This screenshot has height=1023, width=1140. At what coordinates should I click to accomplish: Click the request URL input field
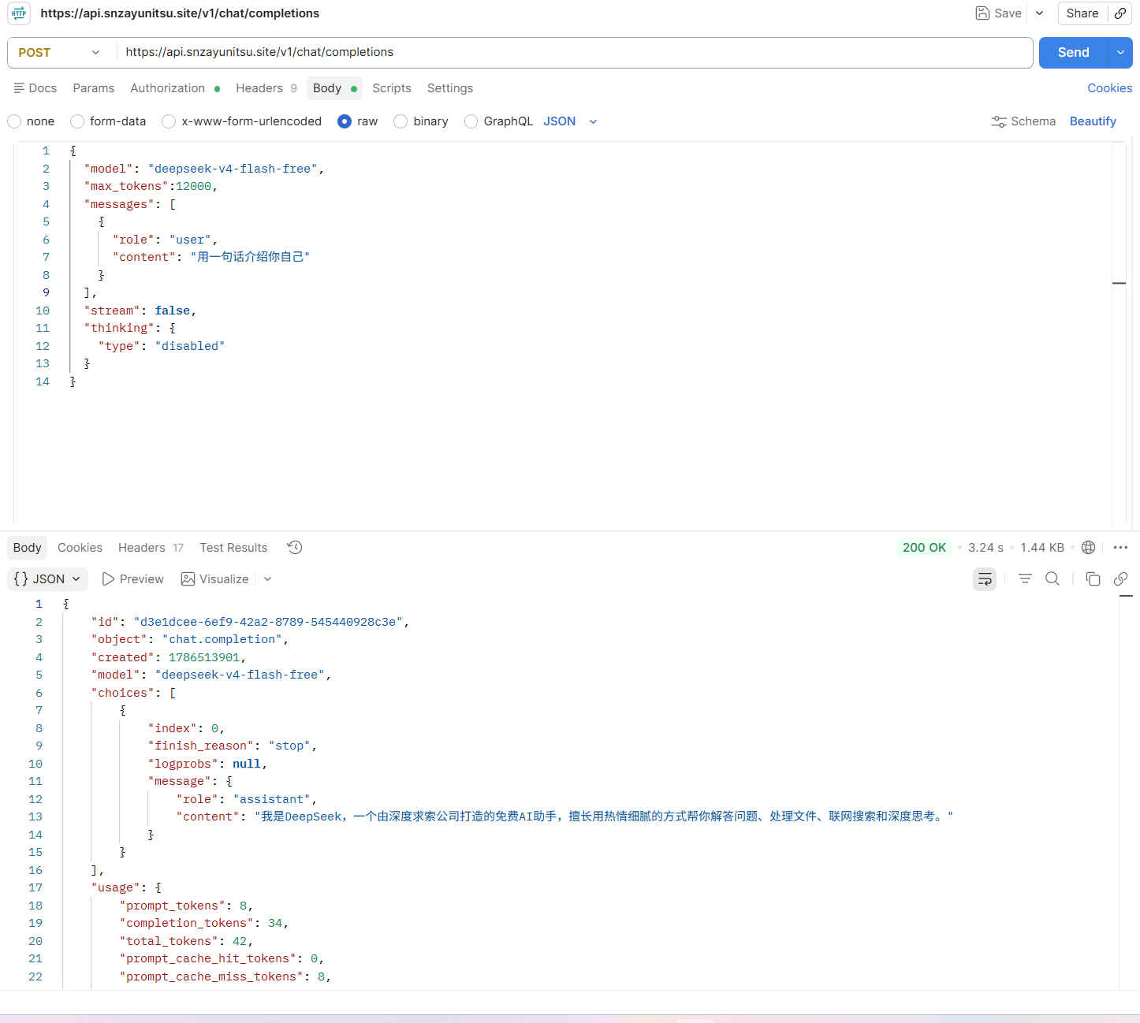pos(575,53)
